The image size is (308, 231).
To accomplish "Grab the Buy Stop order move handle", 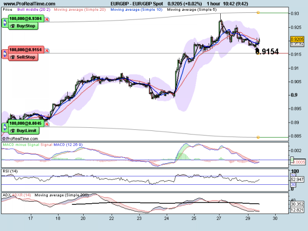I will click(5, 23).
